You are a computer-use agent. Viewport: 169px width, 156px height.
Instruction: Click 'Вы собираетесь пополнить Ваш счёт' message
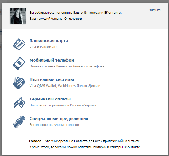(x=76, y=13)
